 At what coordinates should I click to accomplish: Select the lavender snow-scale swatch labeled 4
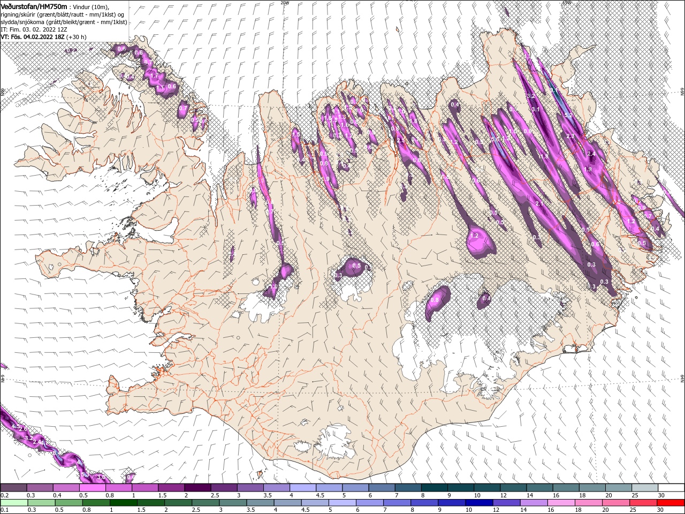(303, 488)
